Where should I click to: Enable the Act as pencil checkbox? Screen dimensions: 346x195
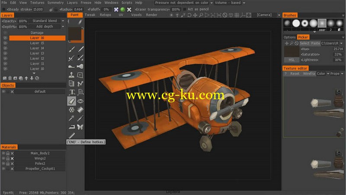point(185,9)
